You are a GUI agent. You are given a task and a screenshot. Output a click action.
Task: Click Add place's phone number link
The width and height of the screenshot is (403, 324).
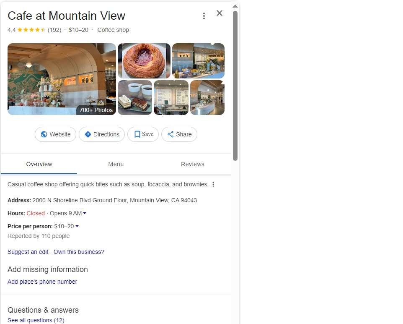42,282
